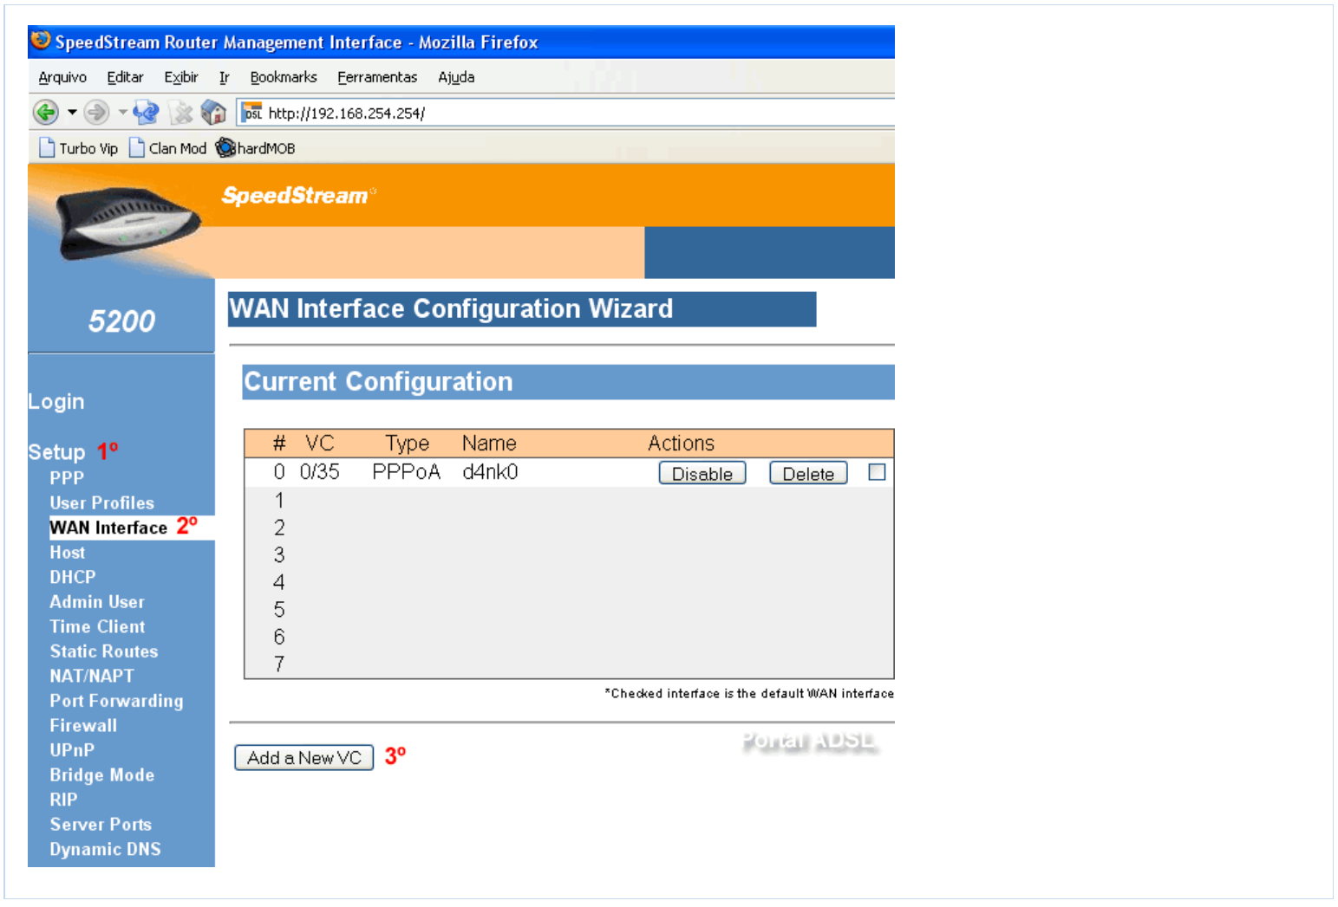Go to the PPP setup page
Screen dimensions: 1338x907
tap(67, 478)
